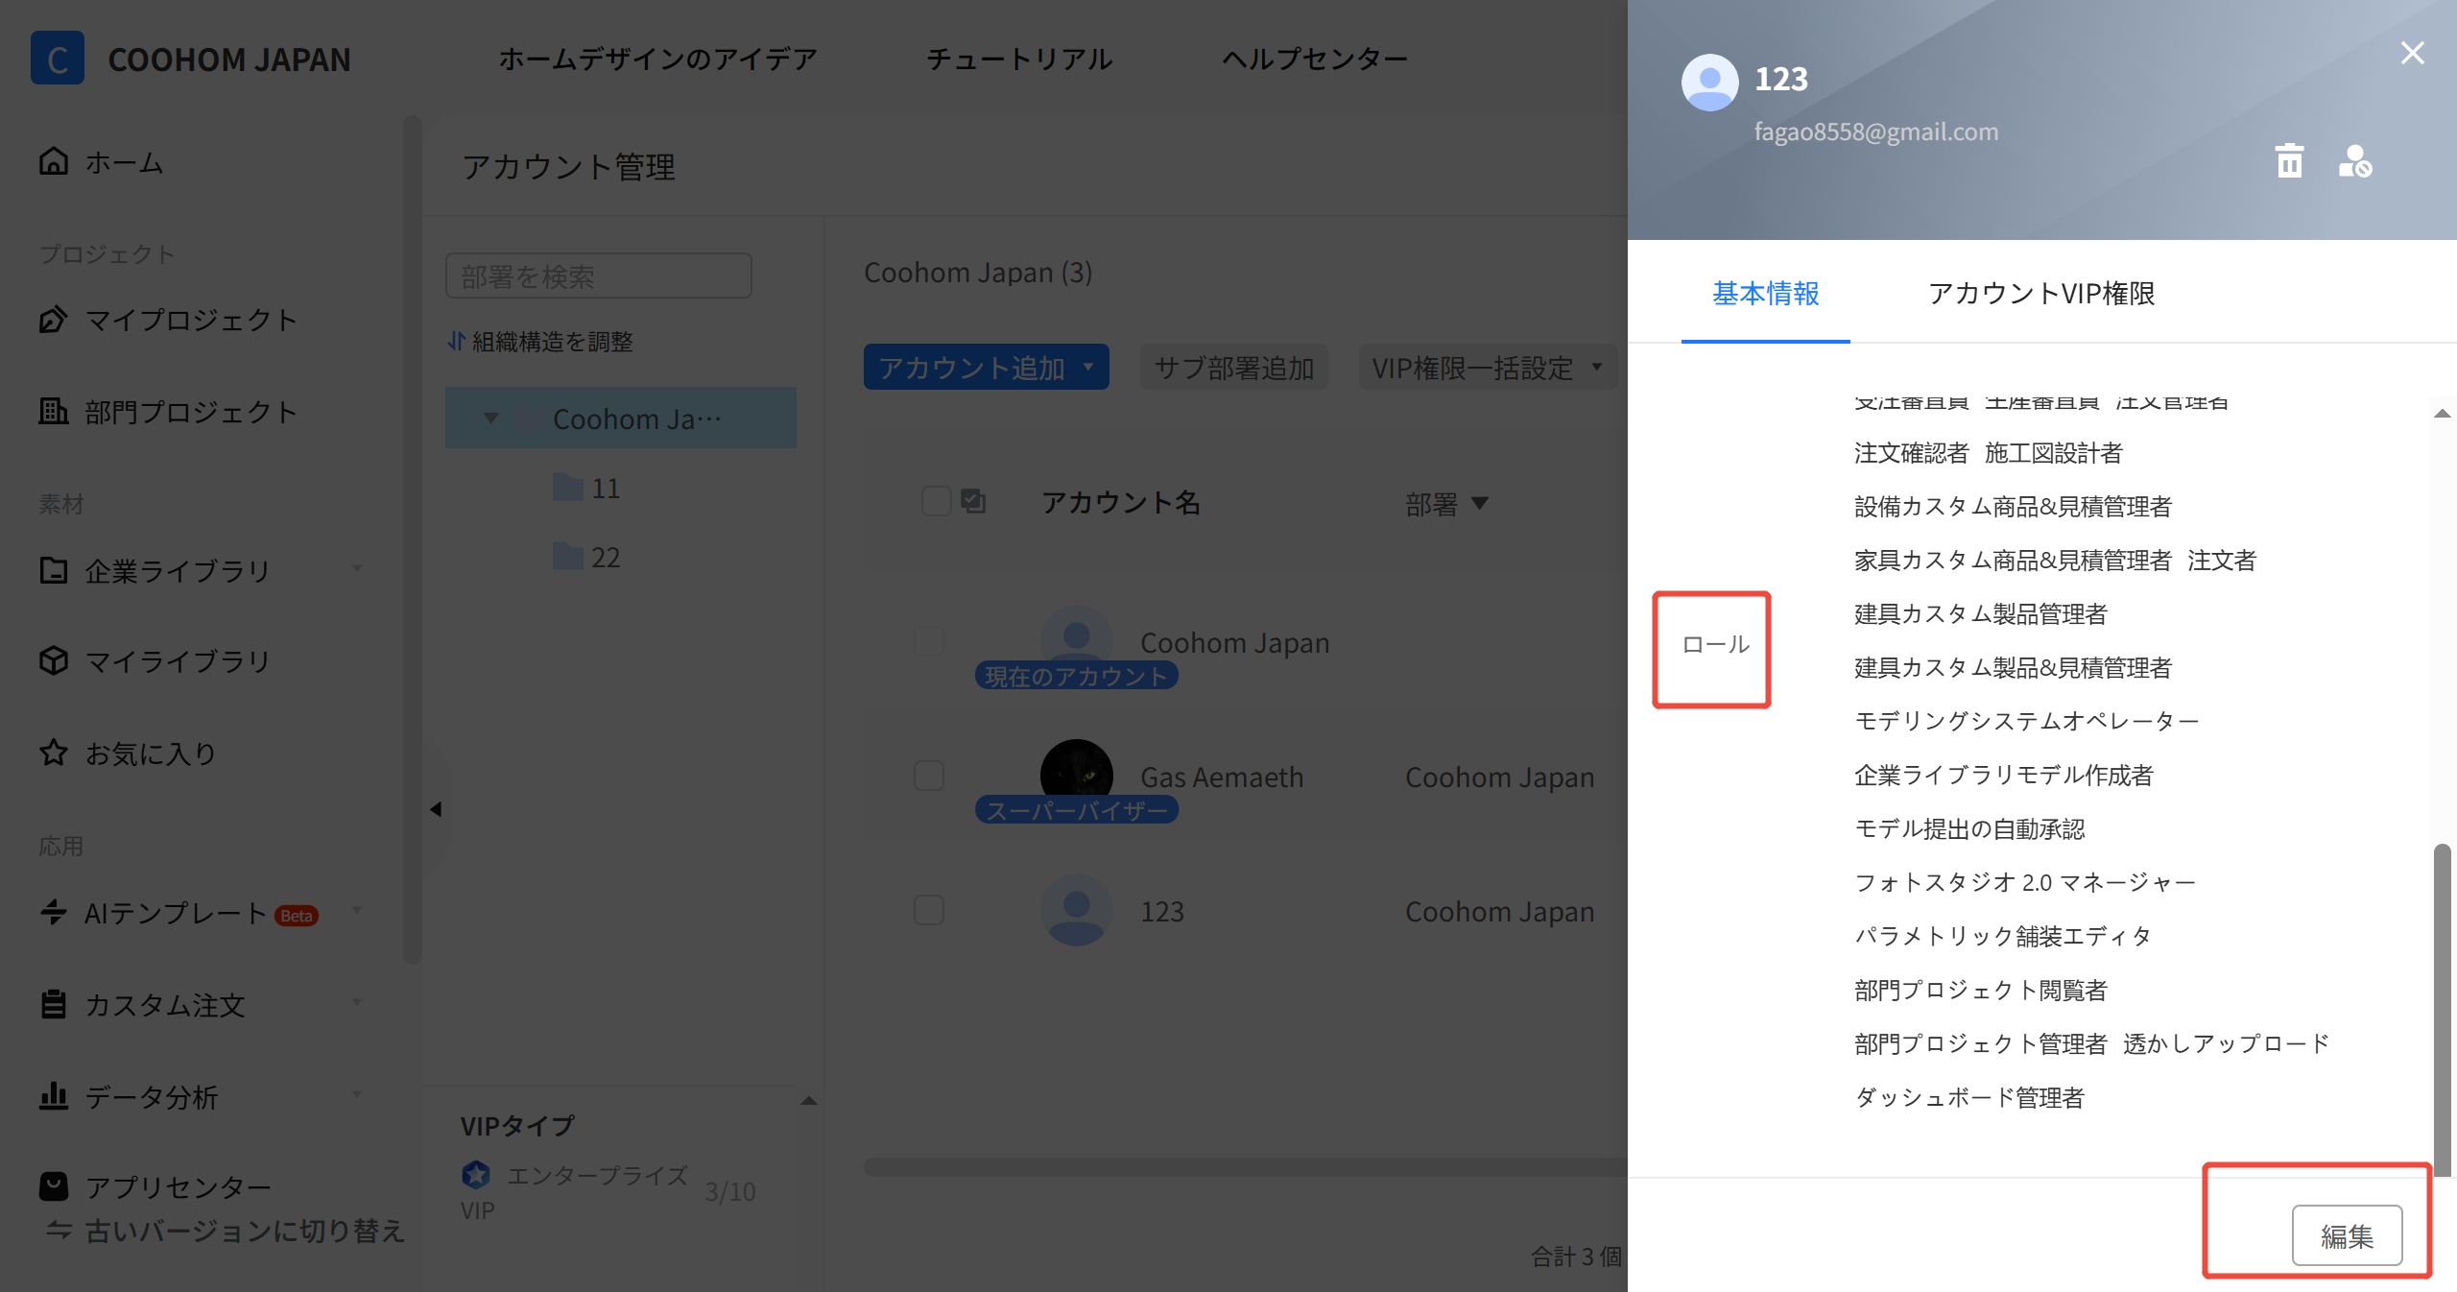2457x1292 pixels.
Task: Click the 現在のアカウント badge
Action: [x=1077, y=676]
